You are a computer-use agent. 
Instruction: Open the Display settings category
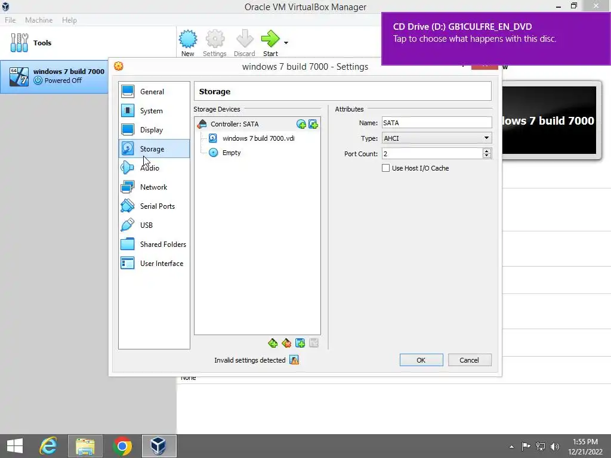[154, 129]
